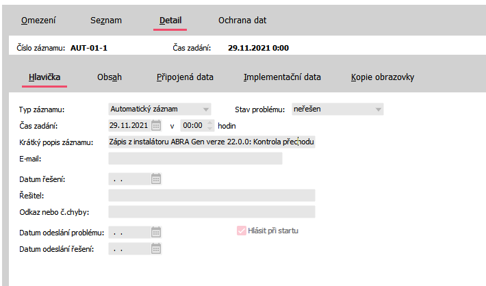Viewport: 486px width, 286px height.
Task: Open calendar picker for Čas zadání date
Action: [x=156, y=125]
